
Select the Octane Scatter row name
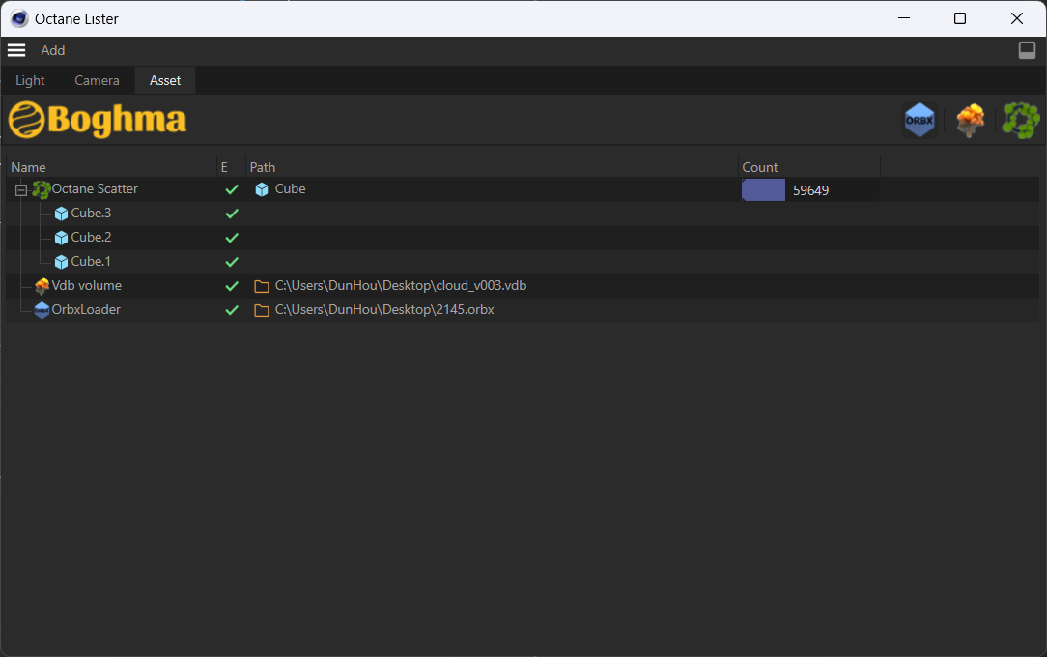(95, 189)
